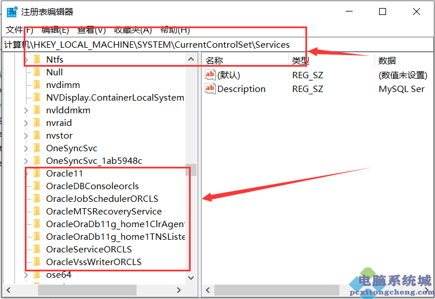Select the OracleDBConsoleorcls folder icon

[x=37, y=186]
